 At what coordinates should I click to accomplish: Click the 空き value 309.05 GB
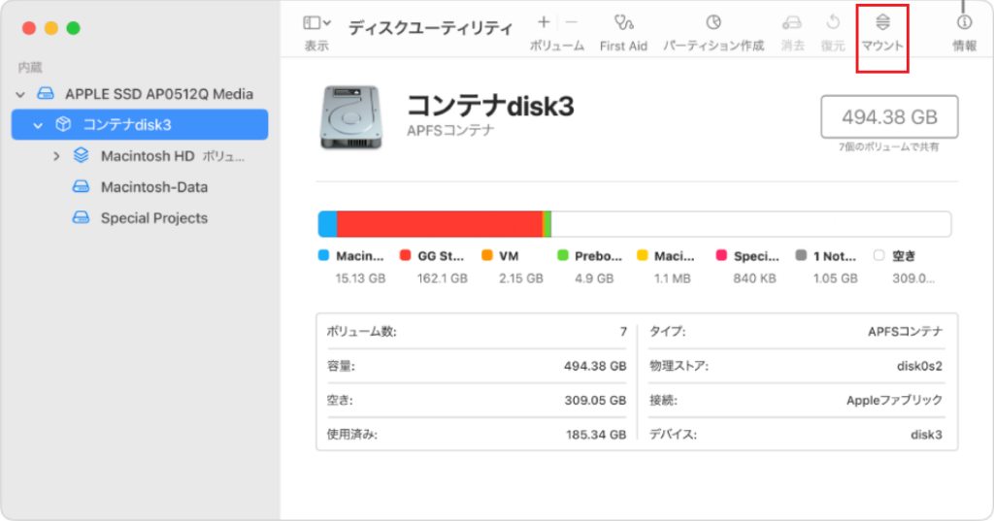coord(595,400)
